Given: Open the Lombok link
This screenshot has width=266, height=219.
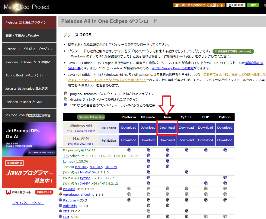Looking at the screenshot, I should pyautogui.click(x=69, y=162).
